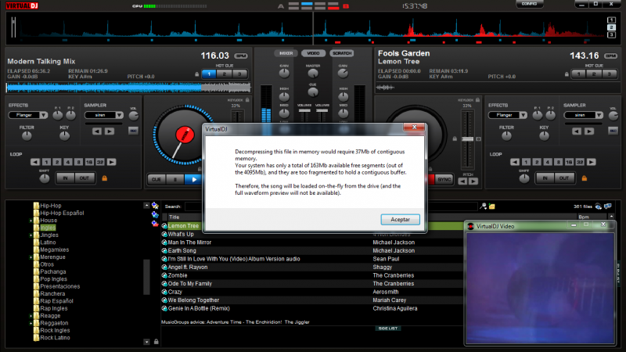Select right deck hot cue 1

click(578, 74)
